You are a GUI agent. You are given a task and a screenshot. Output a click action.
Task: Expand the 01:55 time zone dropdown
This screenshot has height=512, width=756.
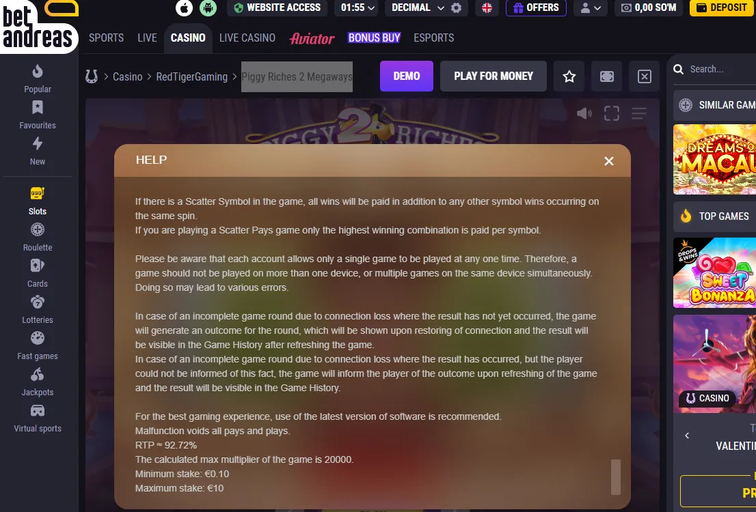coord(357,8)
